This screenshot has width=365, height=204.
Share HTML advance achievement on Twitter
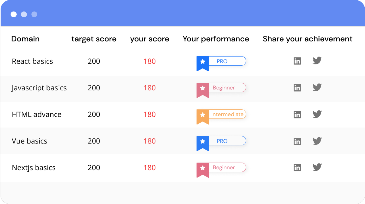coord(317,114)
